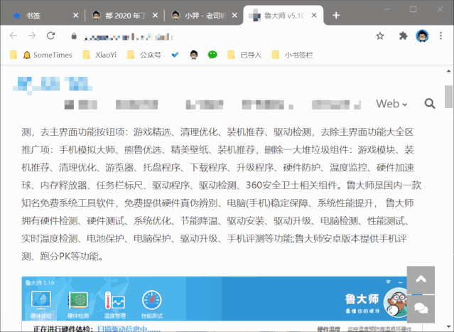Go back to previous page

pyautogui.click(x=13, y=36)
